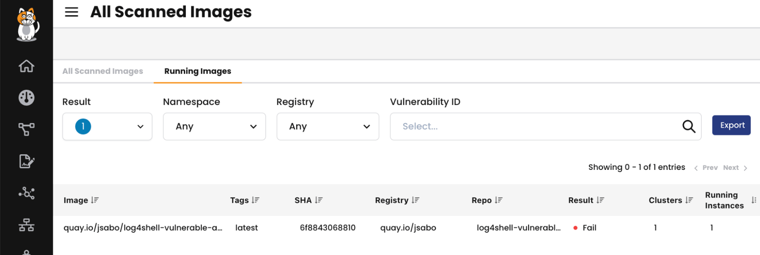
Task: Expand the Namespace Any dropdown
Action: coord(214,127)
